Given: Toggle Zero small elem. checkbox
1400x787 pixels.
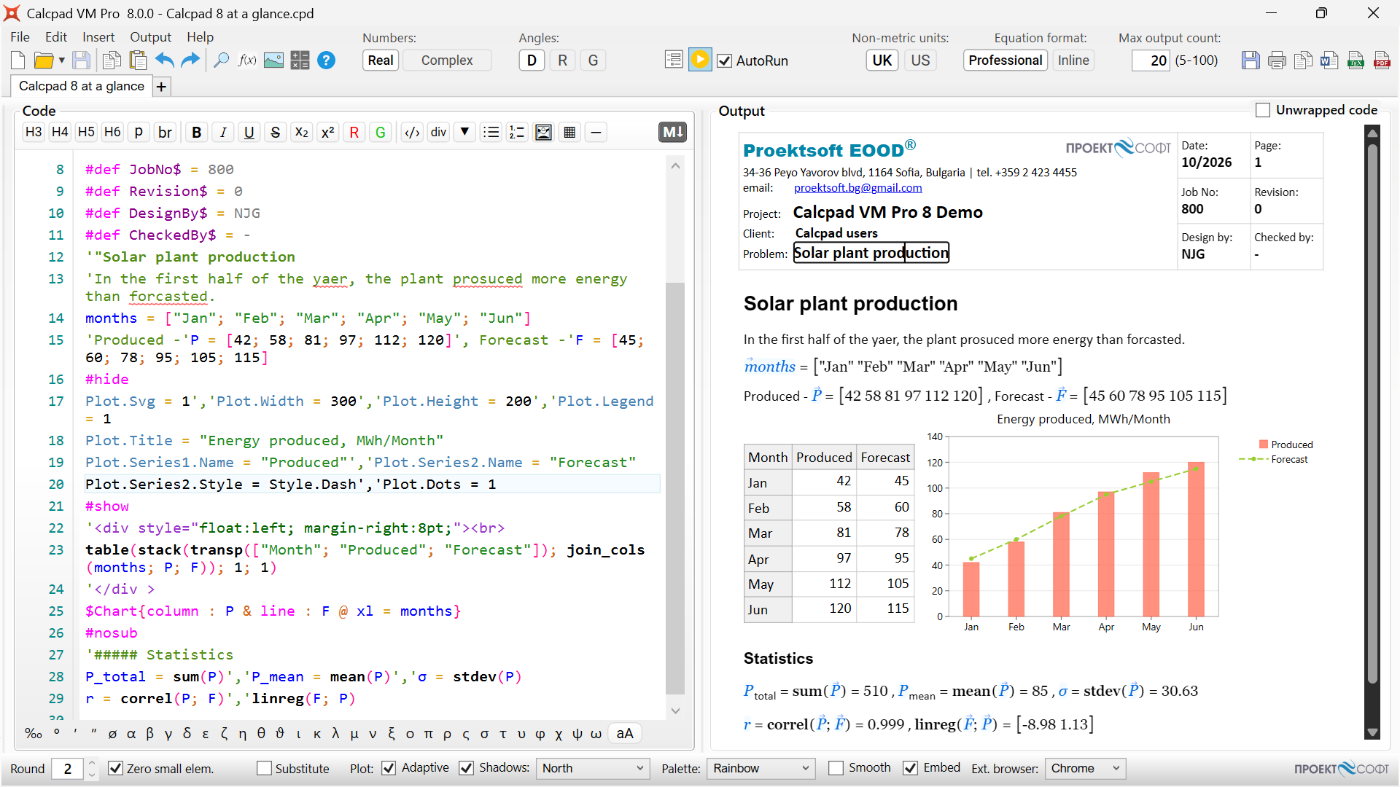Looking at the screenshot, I should tap(115, 768).
